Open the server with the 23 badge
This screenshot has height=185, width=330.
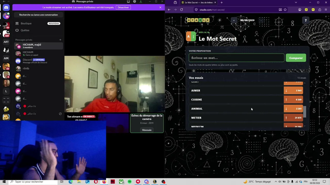(6, 67)
